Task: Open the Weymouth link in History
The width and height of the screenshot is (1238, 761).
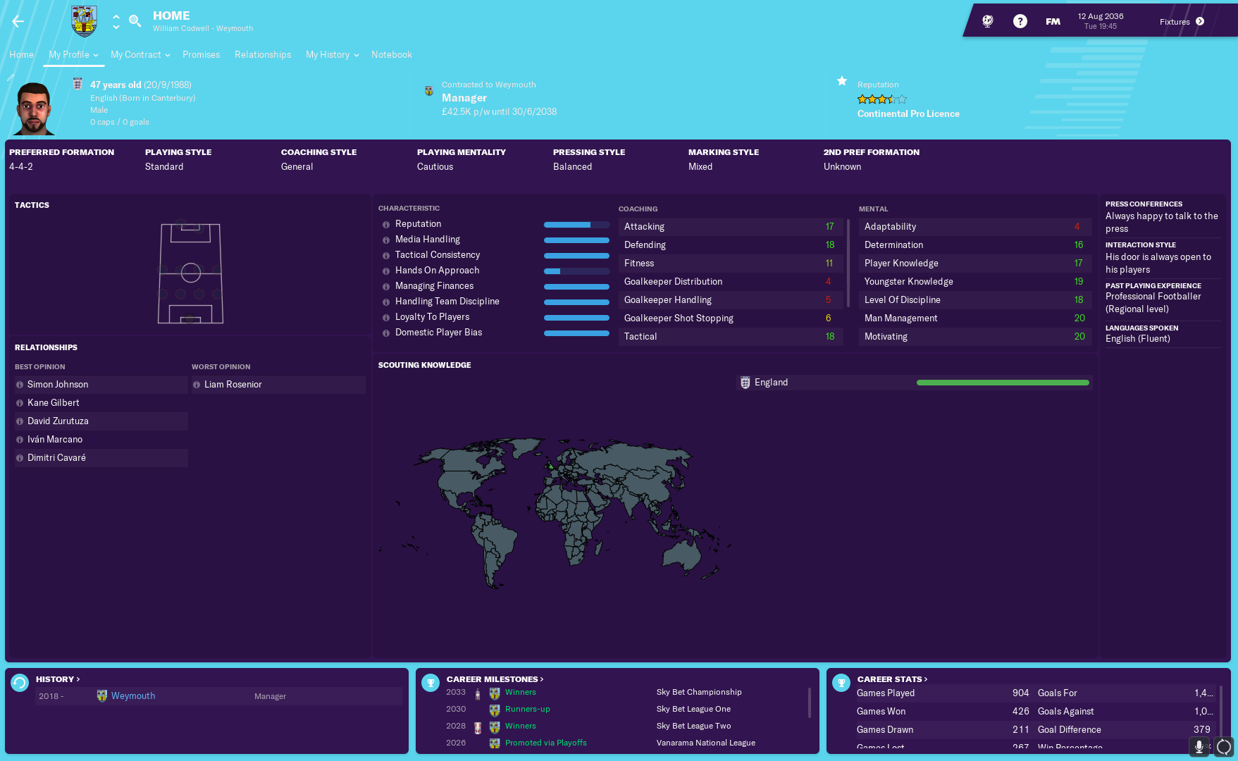Action: click(x=133, y=696)
